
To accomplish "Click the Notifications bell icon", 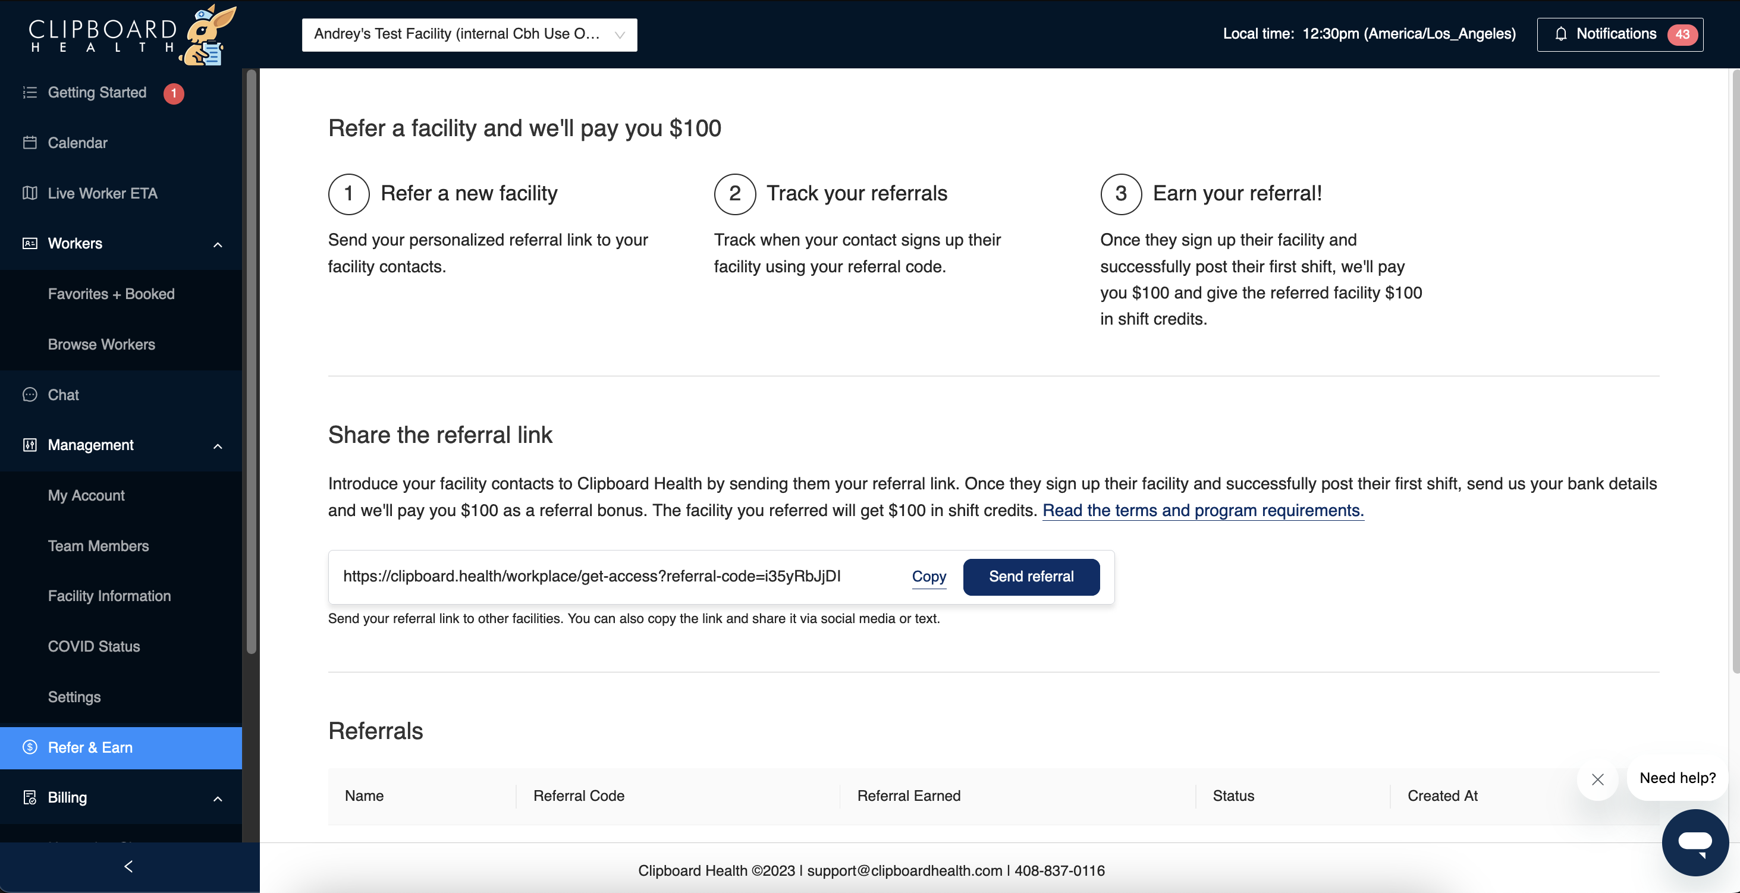I will 1560,34.
